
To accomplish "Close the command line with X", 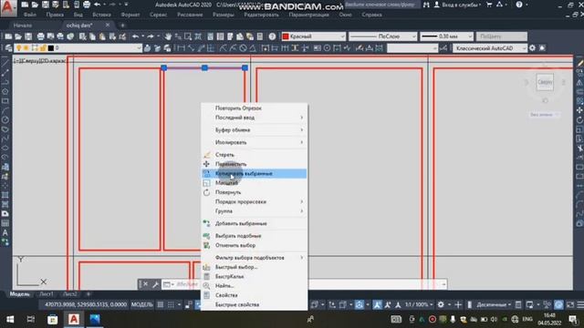I will point(146,284).
